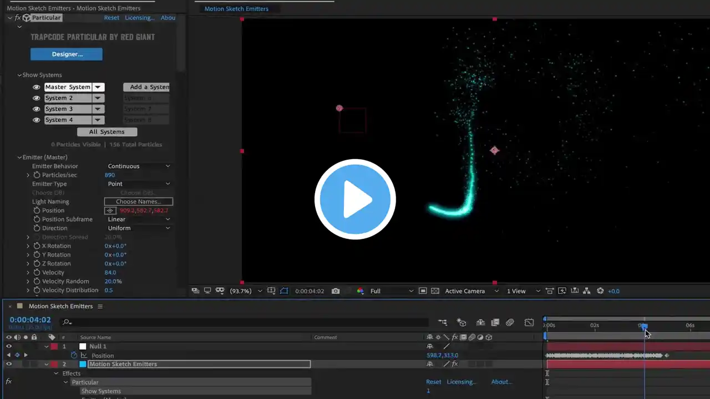
Task: Enable Frame Blending icon in timeline
Action: 495,322
